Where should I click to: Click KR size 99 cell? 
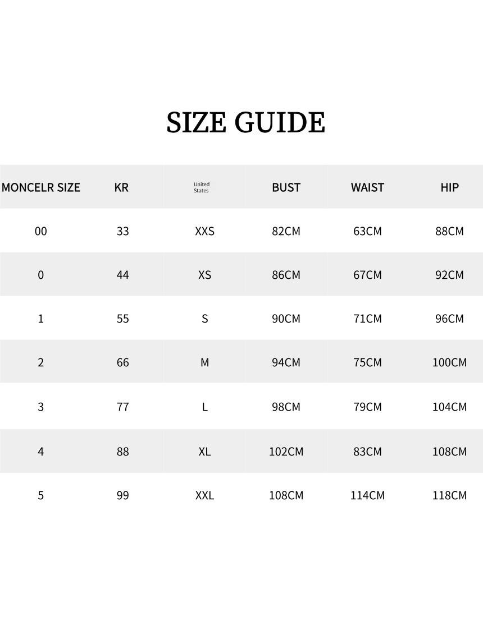(x=122, y=495)
